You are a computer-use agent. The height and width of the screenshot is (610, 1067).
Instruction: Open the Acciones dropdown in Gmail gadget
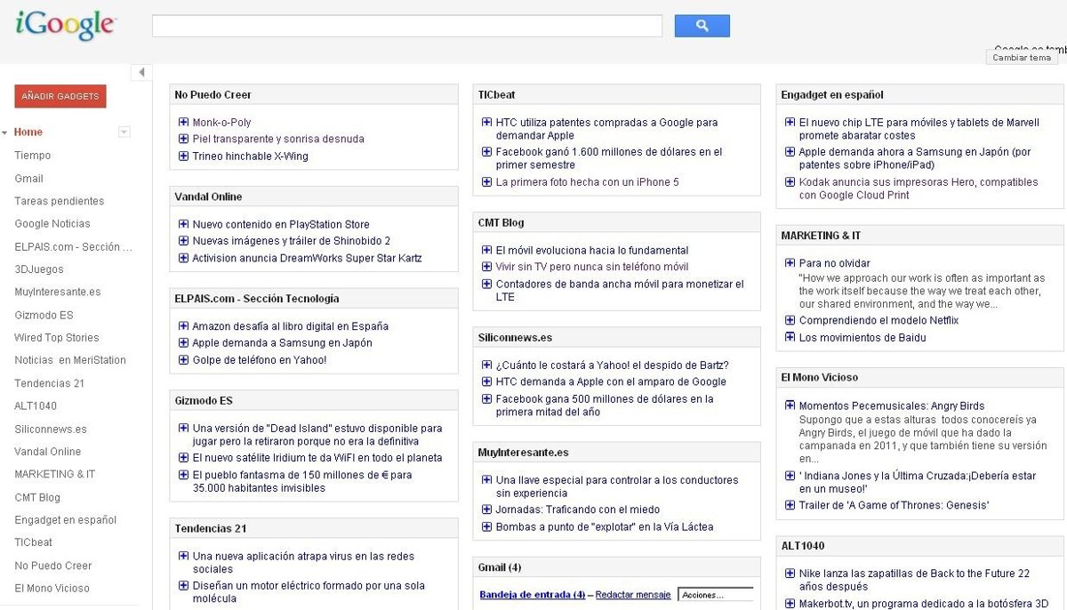[715, 595]
